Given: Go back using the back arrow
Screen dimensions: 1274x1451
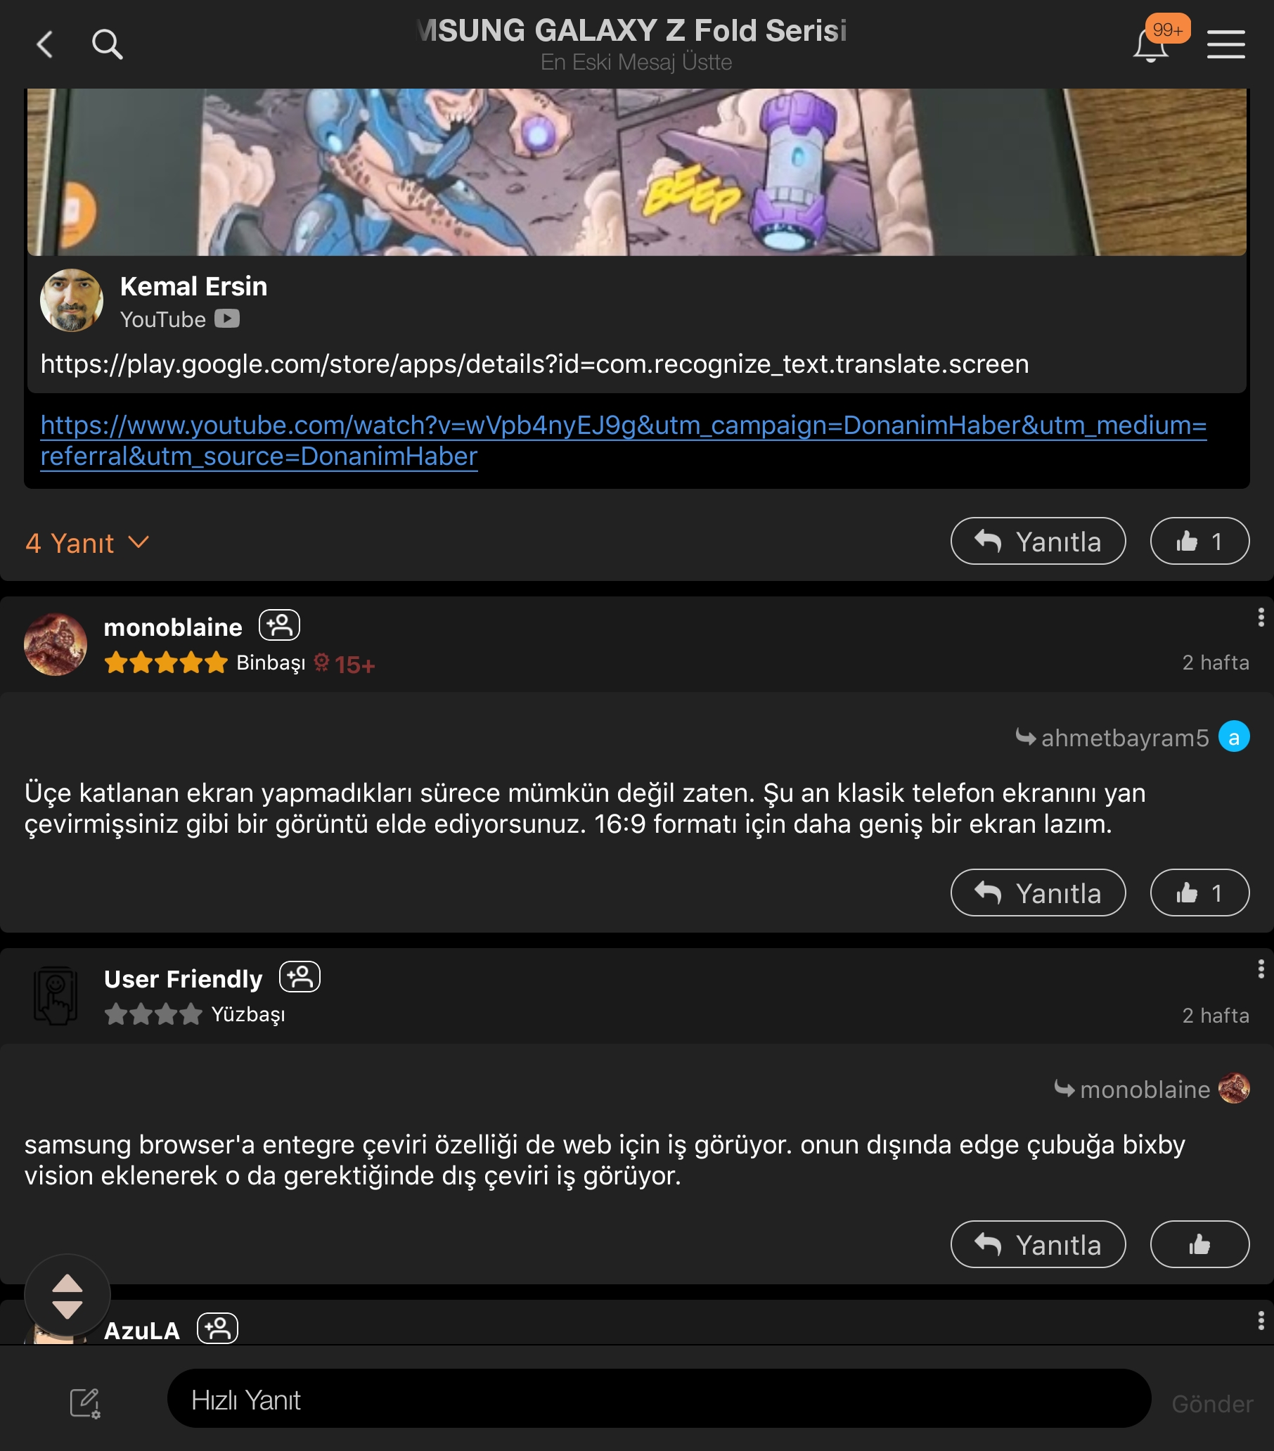Looking at the screenshot, I should [45, 44].
